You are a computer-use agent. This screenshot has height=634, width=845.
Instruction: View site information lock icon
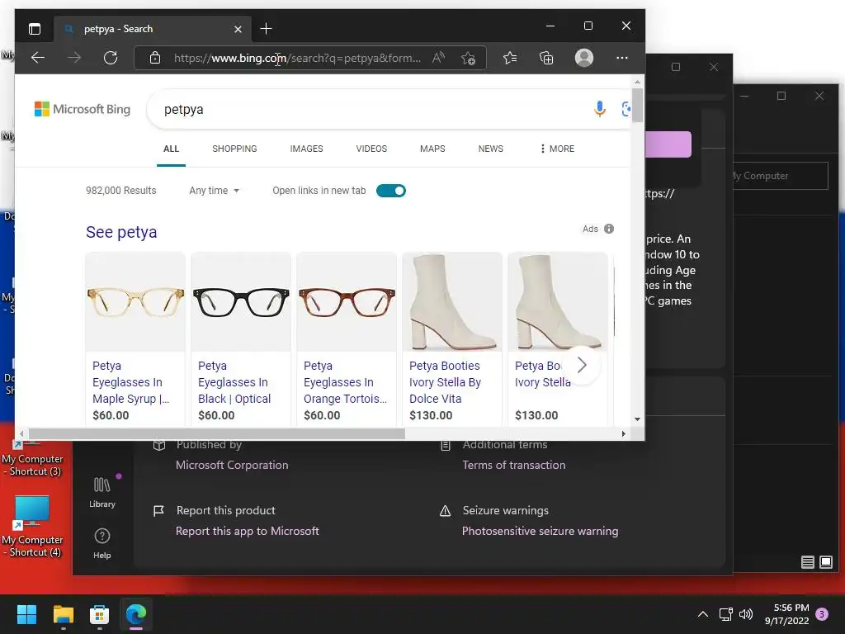155,58
